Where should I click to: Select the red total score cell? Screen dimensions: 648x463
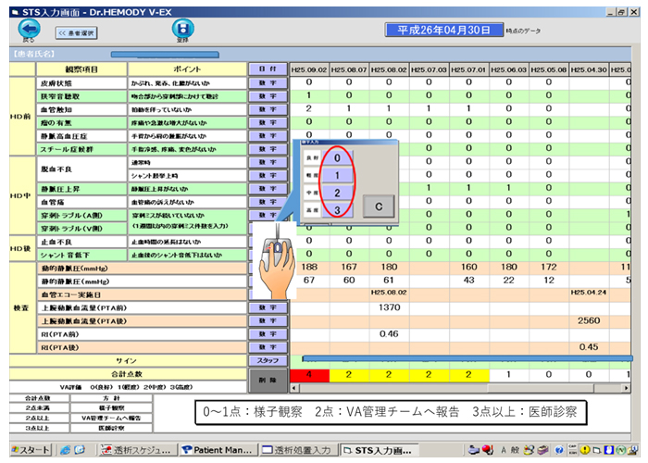point(308,374)
